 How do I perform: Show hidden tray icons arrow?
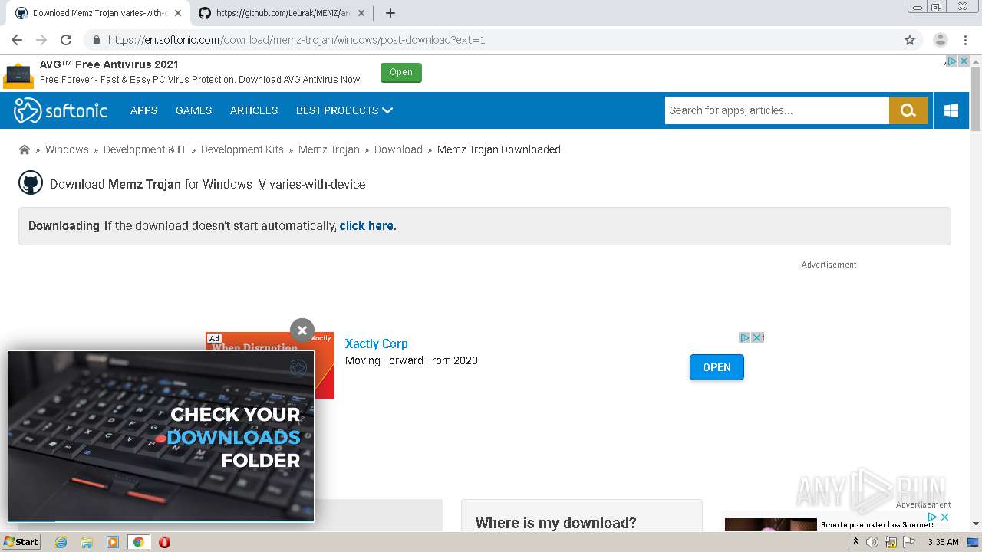(x=855, y=542)
